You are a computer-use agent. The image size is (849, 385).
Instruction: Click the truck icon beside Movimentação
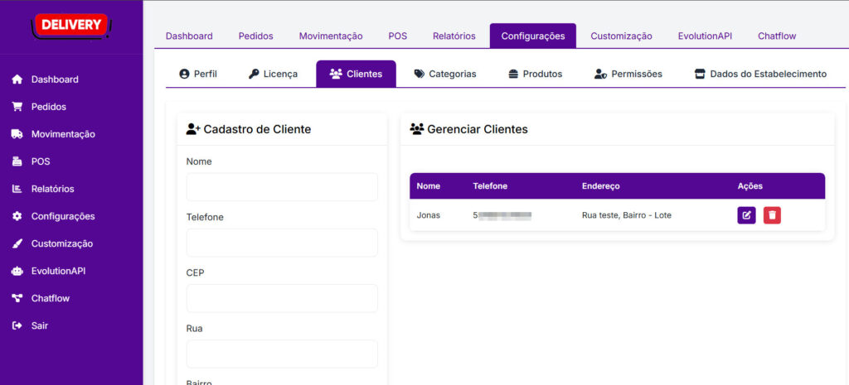(17, 134)
